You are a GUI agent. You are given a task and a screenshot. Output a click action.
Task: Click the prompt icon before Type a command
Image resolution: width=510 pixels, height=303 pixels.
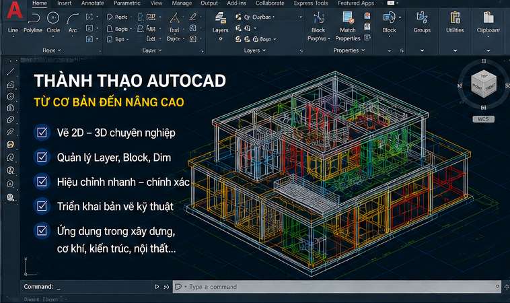click(x=178, y=287)
